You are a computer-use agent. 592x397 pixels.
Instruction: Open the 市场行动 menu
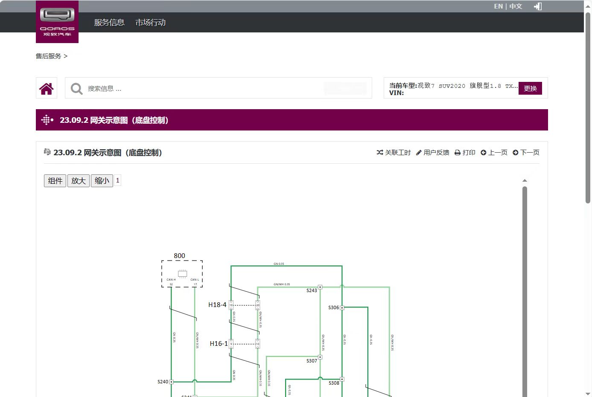click(150, 23)
